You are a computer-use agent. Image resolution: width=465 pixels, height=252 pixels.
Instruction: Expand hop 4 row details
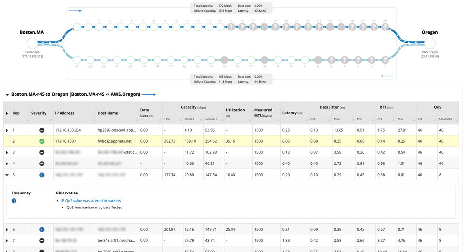(7, 164)
